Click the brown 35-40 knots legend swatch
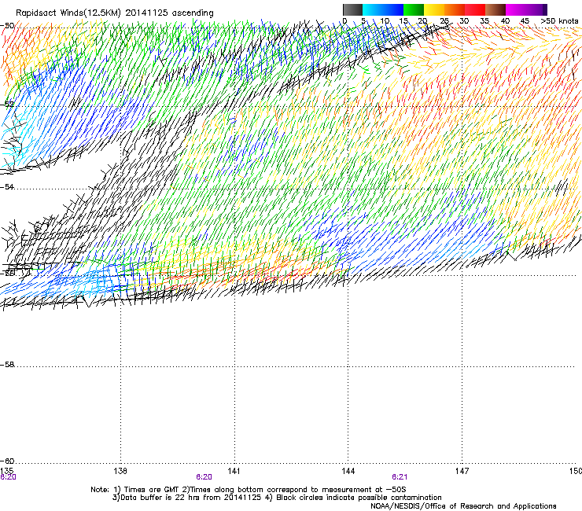This screenshot has width=582, height=511. [495, 9]
